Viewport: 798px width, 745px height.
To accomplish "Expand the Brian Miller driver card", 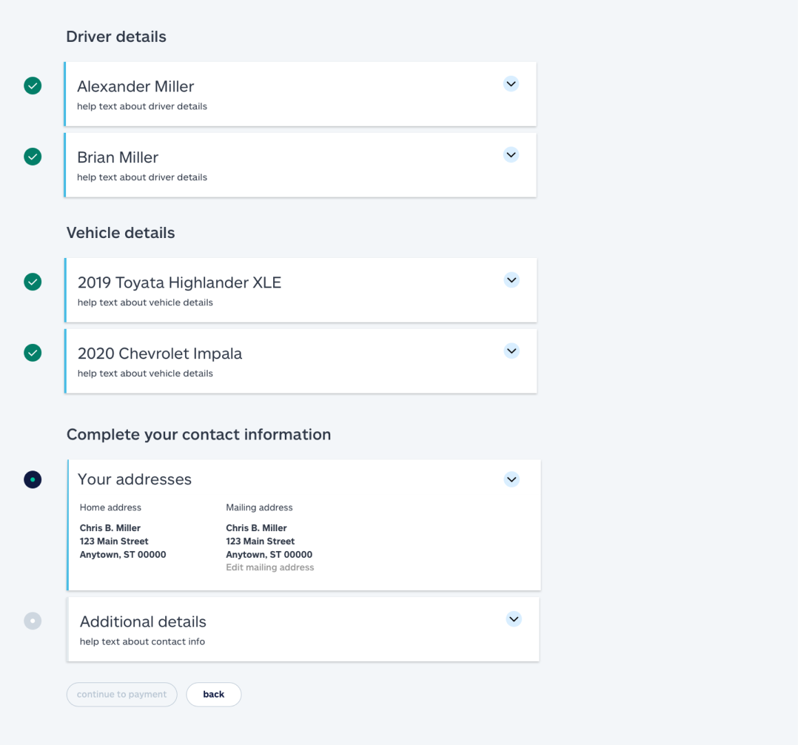I will [x=511, y=155].
